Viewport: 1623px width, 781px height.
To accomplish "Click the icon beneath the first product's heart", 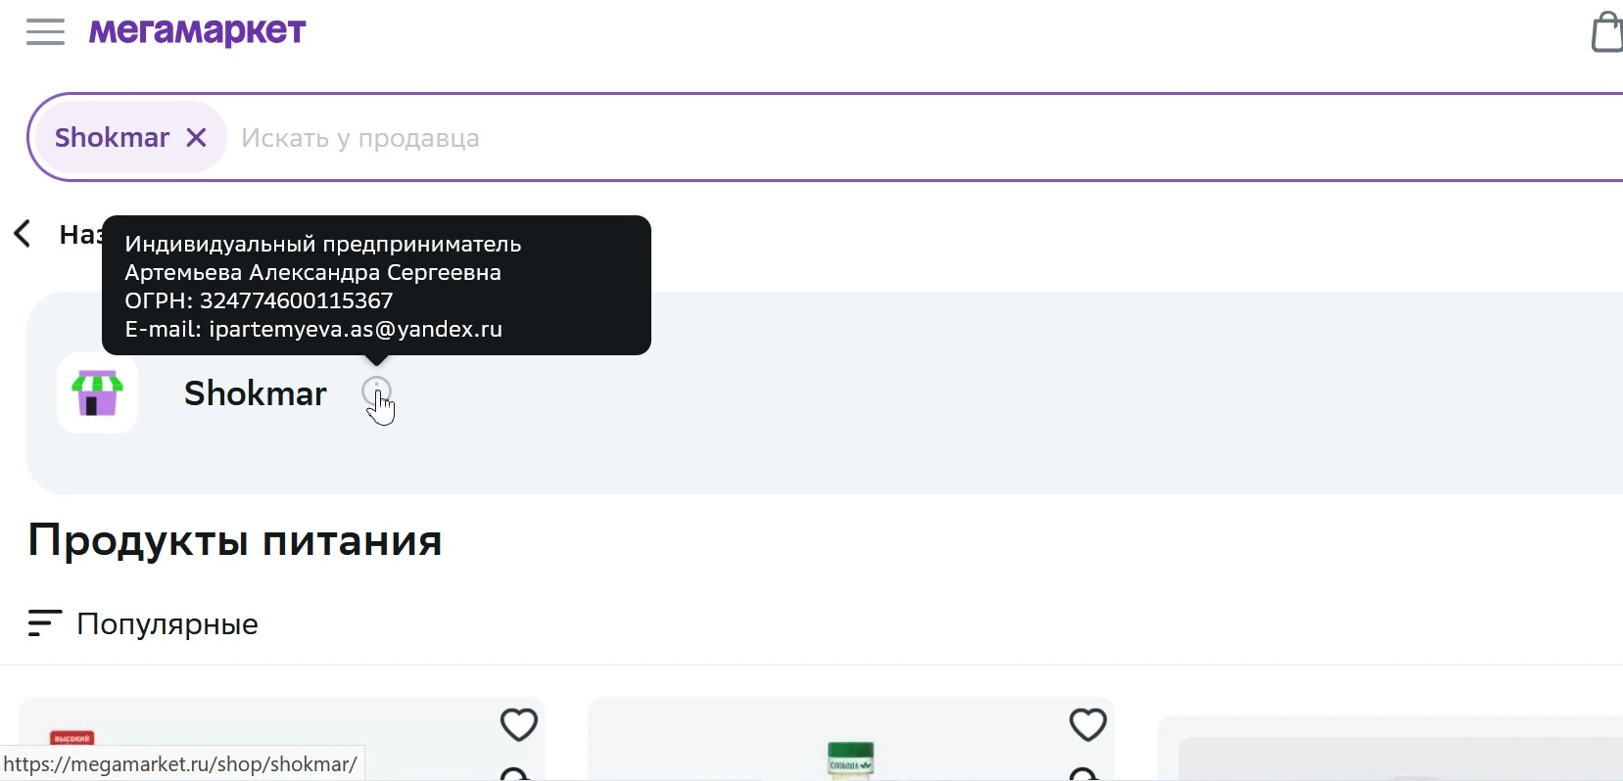I will point(516,773).
